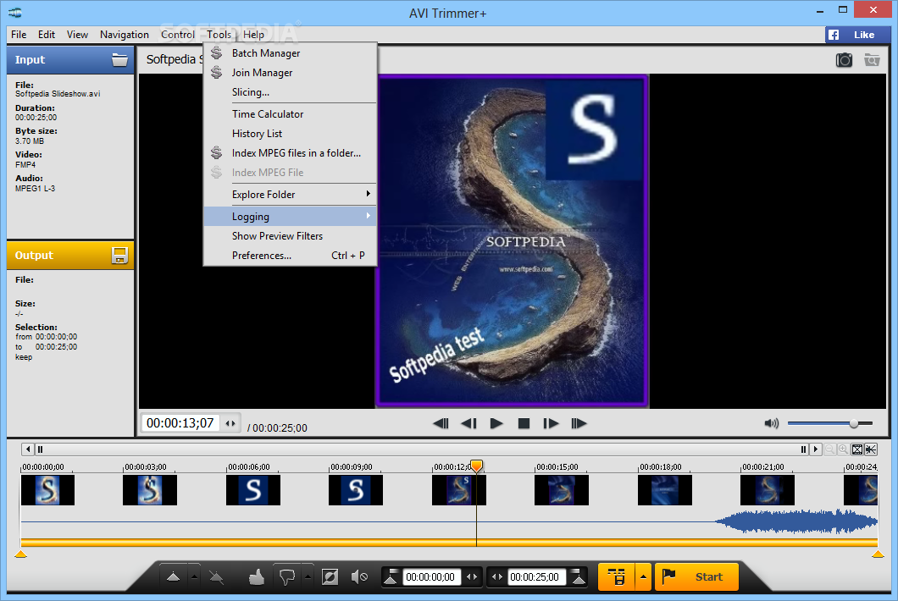This screenshot has height=601, width=898.
Task: Mute audio with the speaker icon
Action: 772,423
